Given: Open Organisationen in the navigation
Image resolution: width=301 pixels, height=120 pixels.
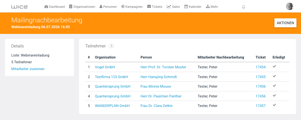Looking at the screenshot, I should [82, 7].
